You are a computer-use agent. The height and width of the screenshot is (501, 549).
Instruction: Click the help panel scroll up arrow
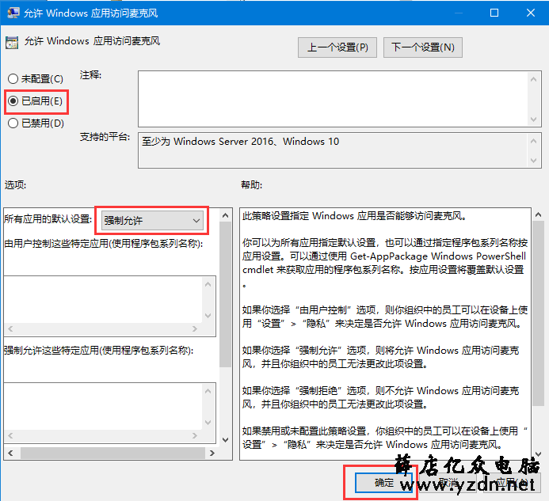[x=538, y=214]
